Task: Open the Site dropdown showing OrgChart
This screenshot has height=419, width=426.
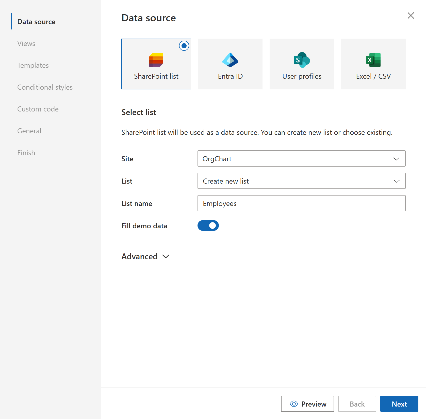Action: tap(301, 158)
